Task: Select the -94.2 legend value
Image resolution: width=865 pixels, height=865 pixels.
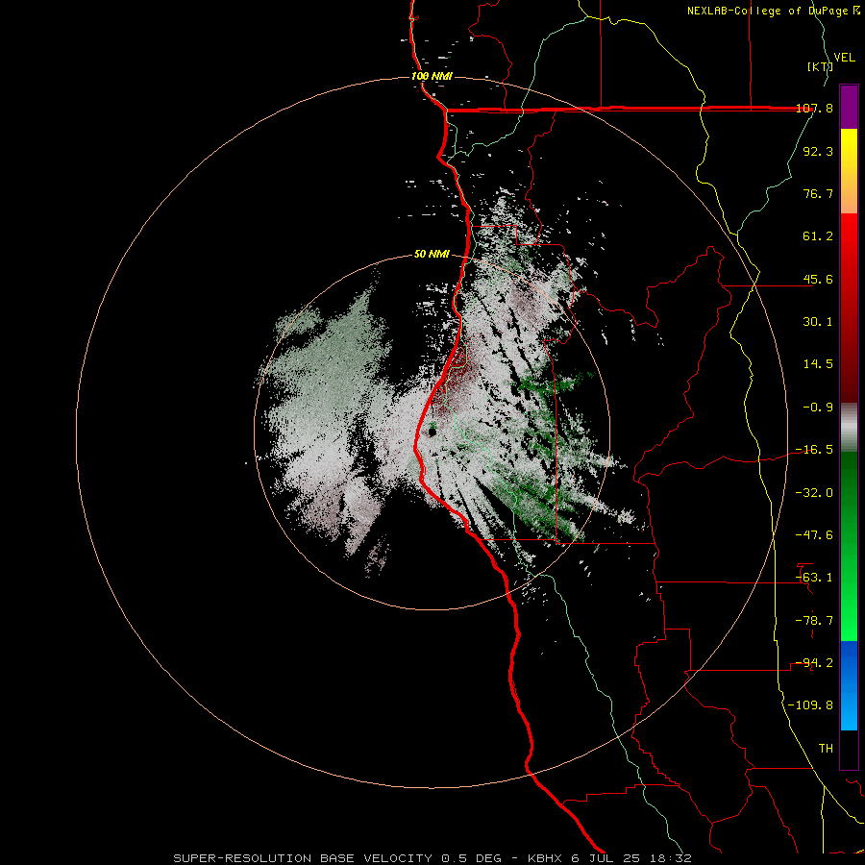Action: 814,663
